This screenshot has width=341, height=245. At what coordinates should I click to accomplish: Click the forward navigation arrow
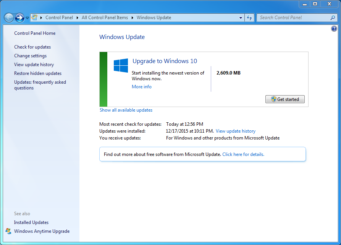[19, 18]
